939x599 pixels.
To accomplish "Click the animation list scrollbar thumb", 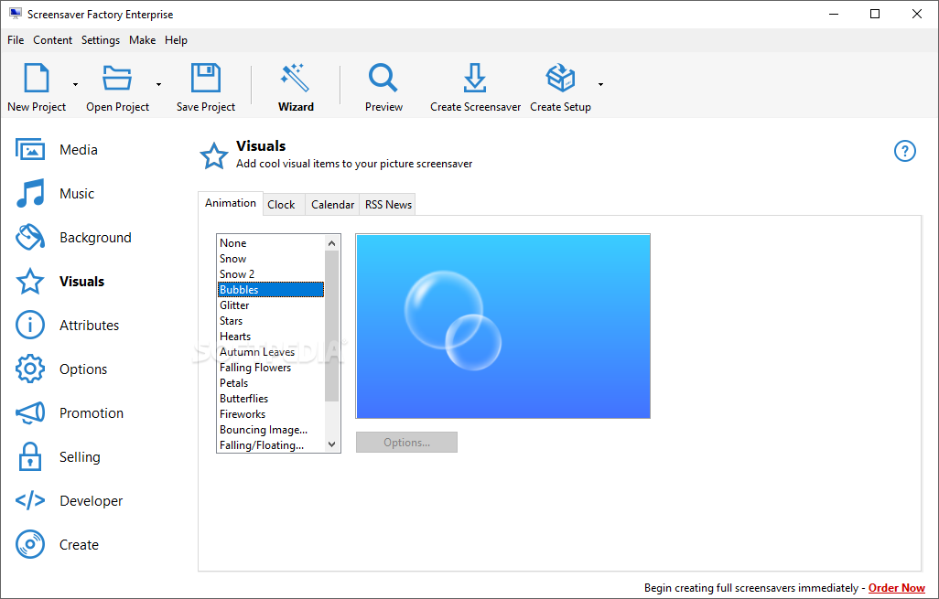I will (332, 326).
